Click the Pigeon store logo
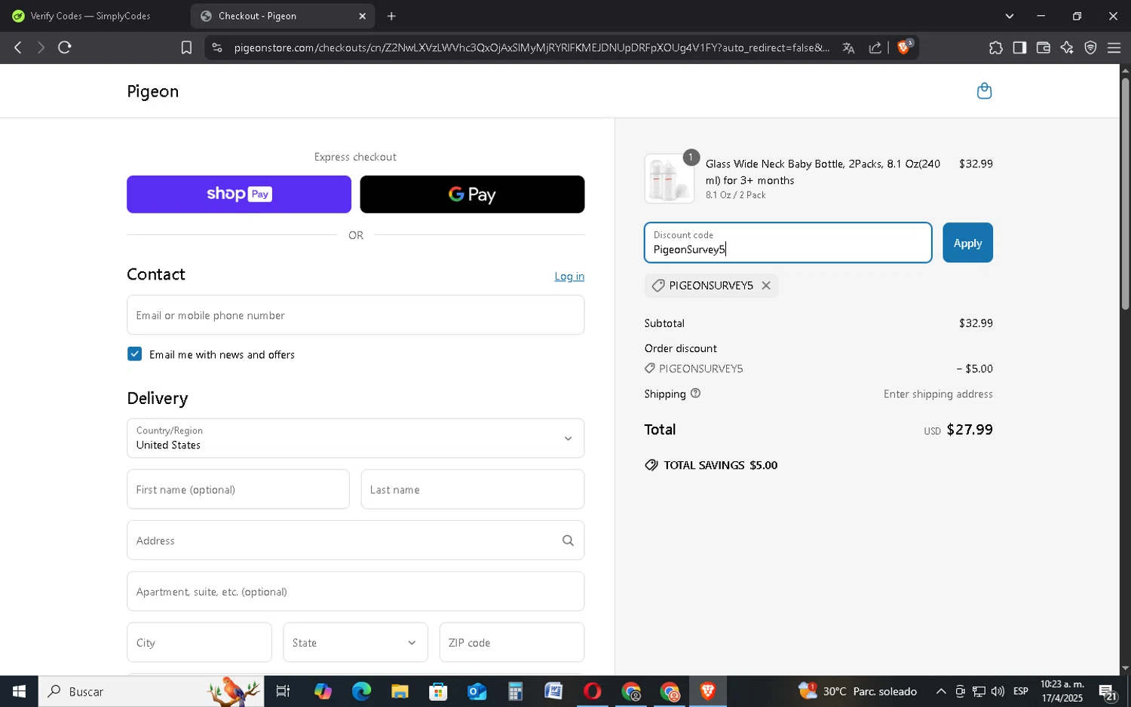This screenshot has height=707, width=1131. [x=153, y=91]
